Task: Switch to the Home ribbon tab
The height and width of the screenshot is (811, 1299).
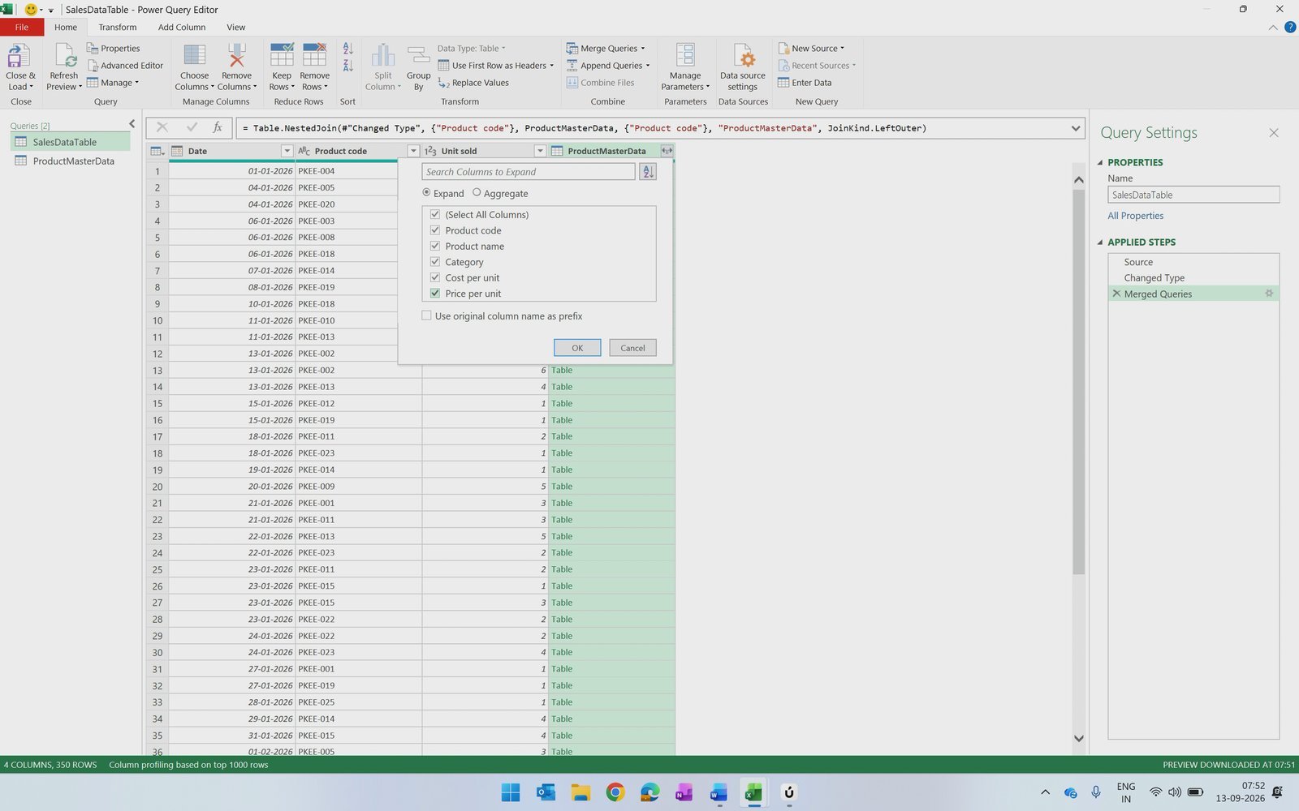Action: pyautogui.click(x=66, y=27)
